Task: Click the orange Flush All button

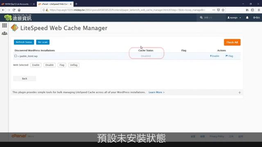Action: click(x=232, y=42)
